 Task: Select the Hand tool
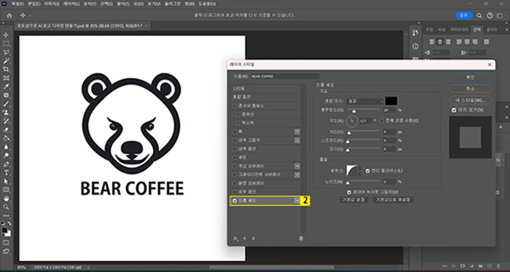coord(6,198)
